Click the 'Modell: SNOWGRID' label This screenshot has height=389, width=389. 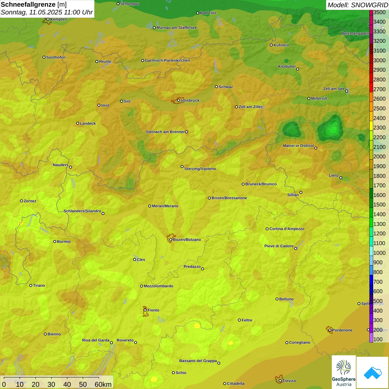358,5
